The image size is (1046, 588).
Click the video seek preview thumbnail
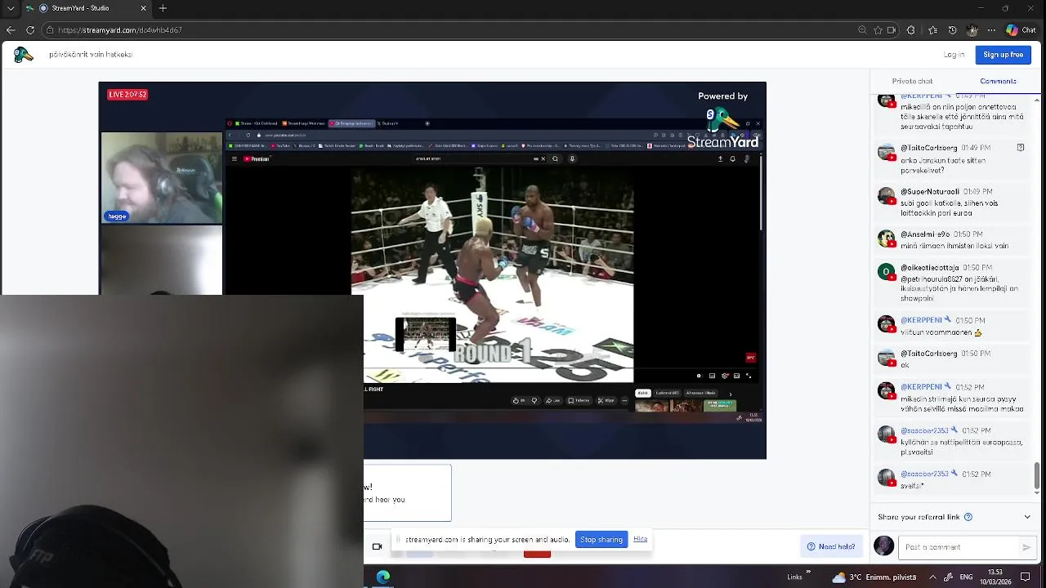[x=426, y=333]
